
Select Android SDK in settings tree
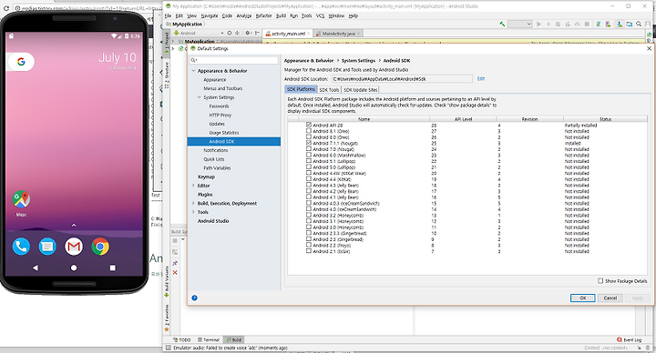234,142
